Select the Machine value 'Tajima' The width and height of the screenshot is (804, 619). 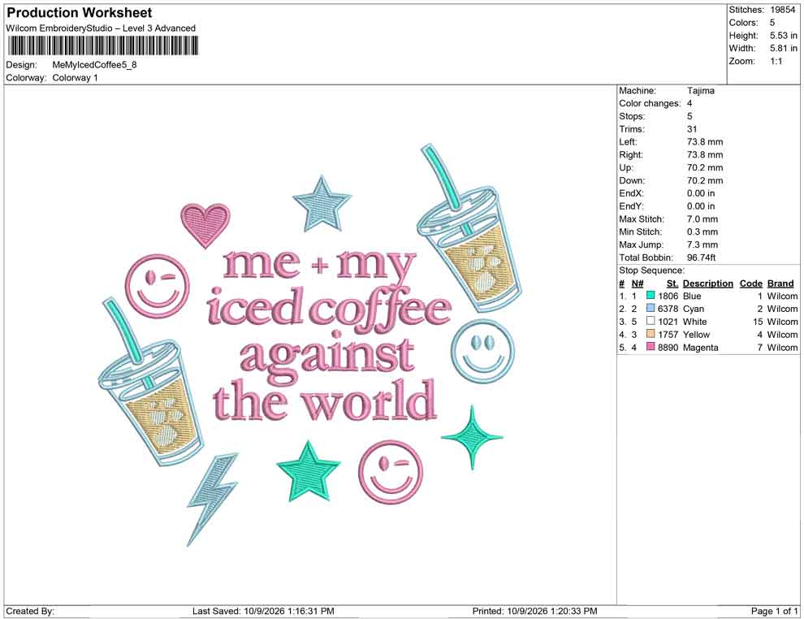(700, 91)
